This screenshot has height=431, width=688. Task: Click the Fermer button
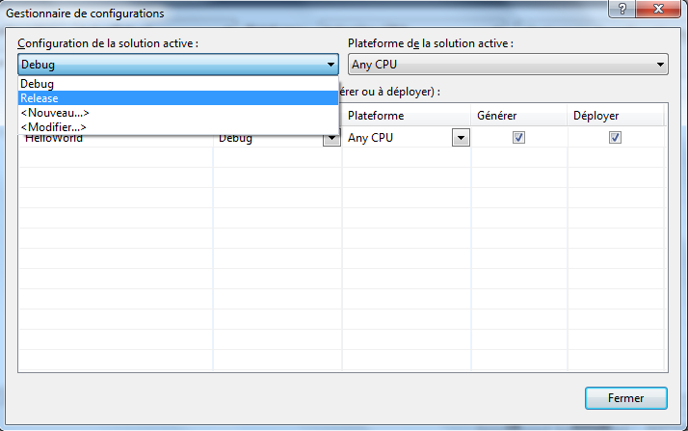(x=625, y=397)
